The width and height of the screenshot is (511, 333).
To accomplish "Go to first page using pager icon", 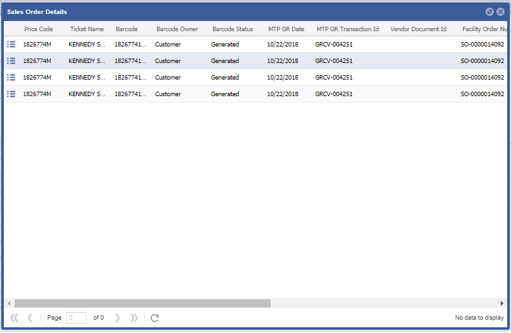I will coord(15,318).
